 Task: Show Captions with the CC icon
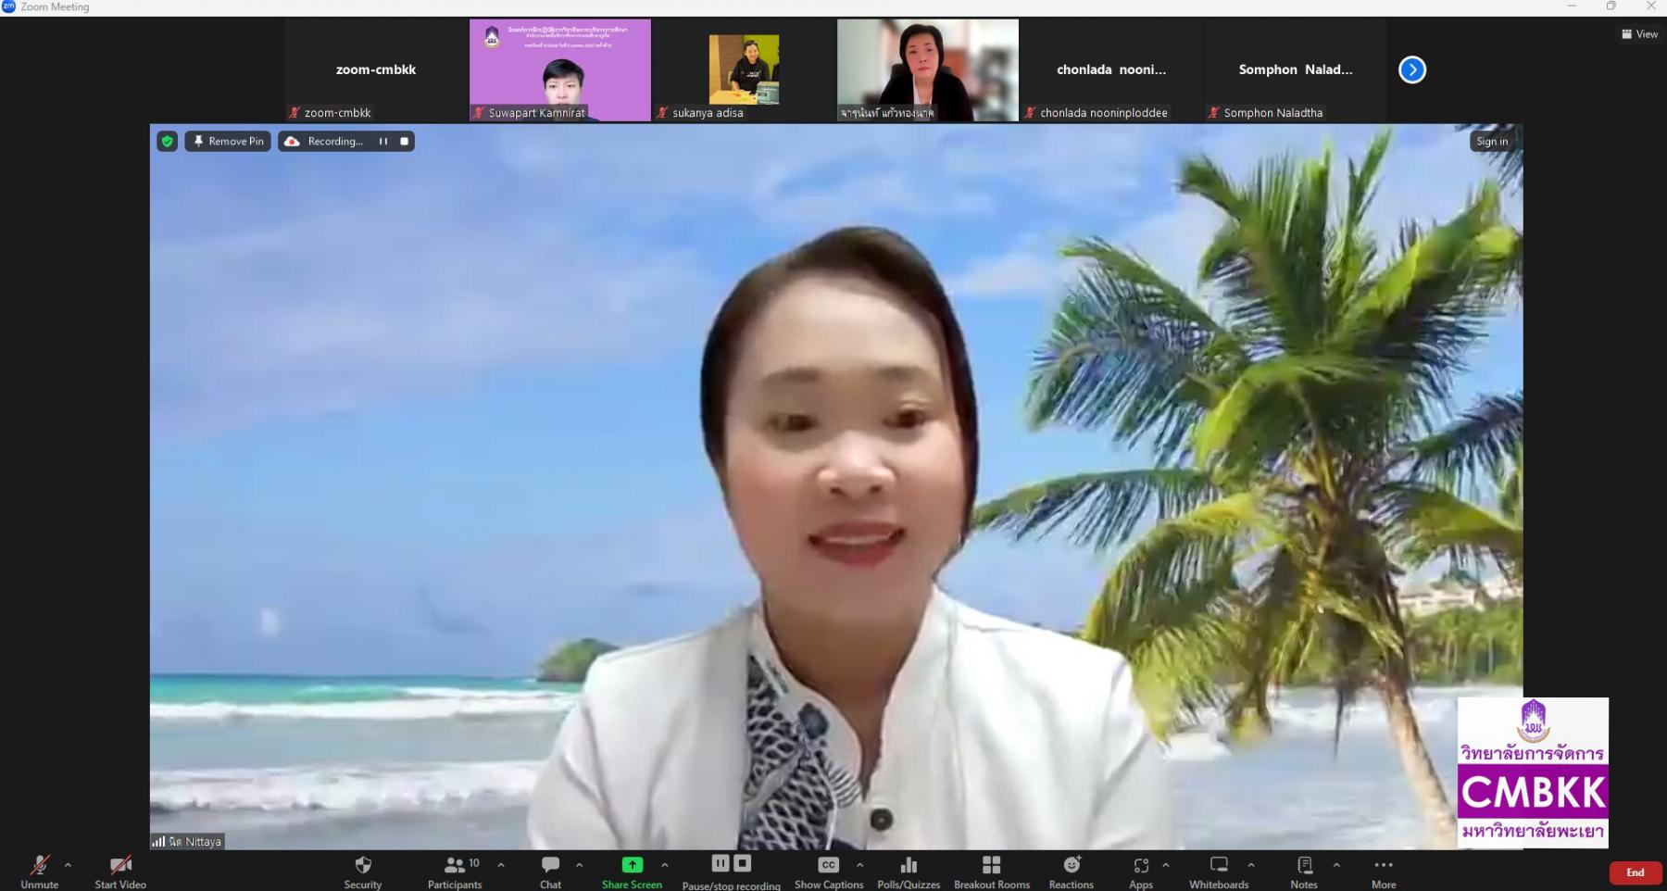[x=829, y=872]
